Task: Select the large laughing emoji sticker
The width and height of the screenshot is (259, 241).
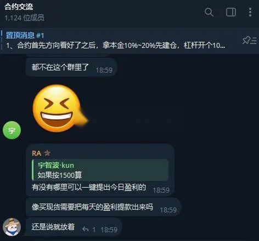Action: coord(60,108)
